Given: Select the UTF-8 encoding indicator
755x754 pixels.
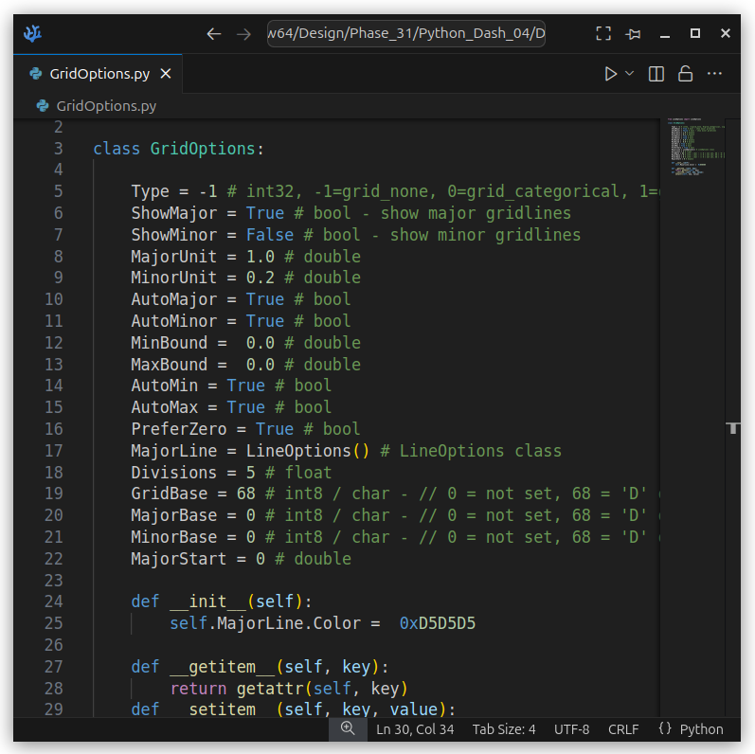Looking at the screenshot, I should 571,729.
